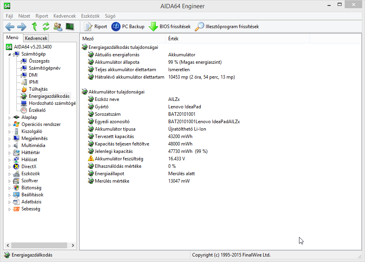The width and height of the screenshot is (365, 262).
Task: Open the Nézet menu
Action: click(24, 16)
